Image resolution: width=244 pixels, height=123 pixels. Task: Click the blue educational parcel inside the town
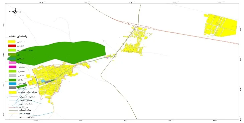(43, 81)
